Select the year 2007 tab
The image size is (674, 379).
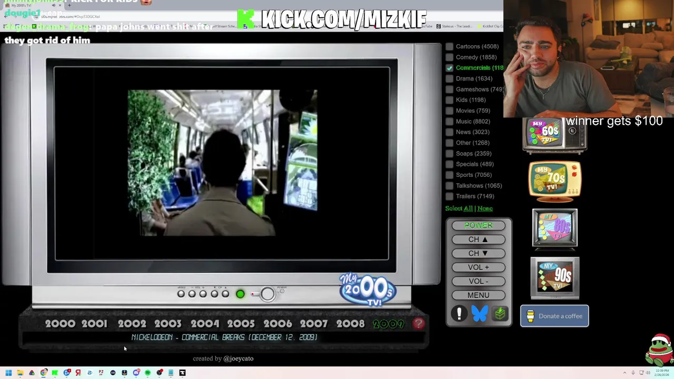pos(314,324)
